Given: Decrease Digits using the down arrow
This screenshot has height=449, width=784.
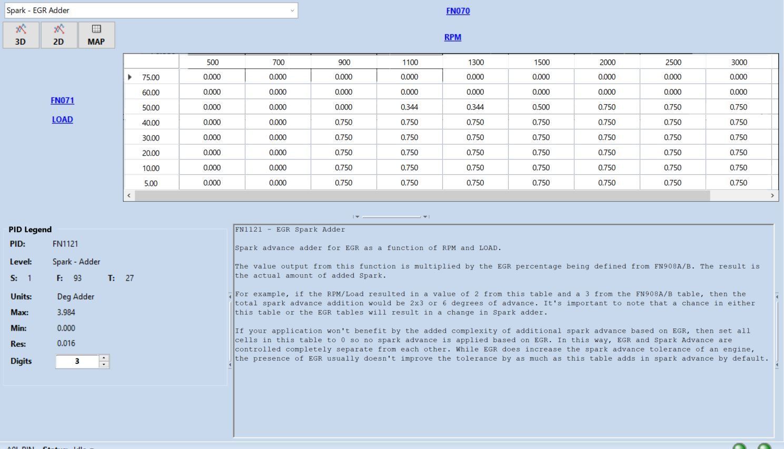Looking at the screenshot, I should pos(104,365).
